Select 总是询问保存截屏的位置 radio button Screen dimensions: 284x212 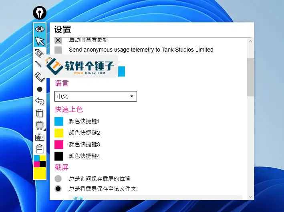58,178
